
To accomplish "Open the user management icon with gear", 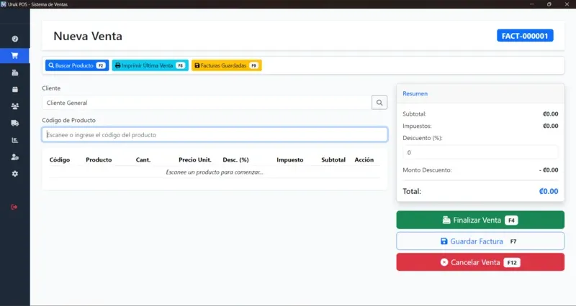I will click(14, 157).
